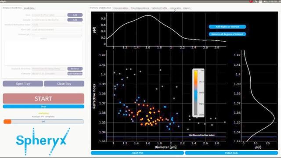The image size is (281, 158).
Task: Open the Report tab
Action: click(x=187, y=8)
